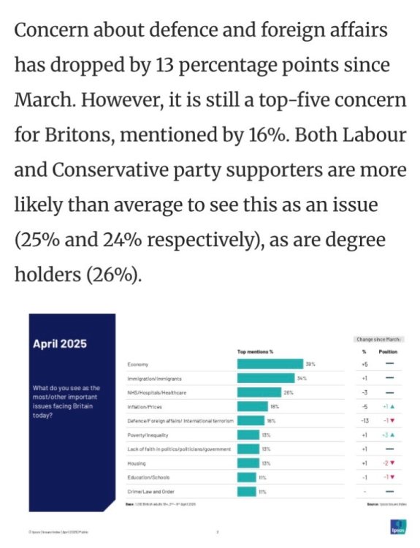Click the Position column header
Viewport: 420px width, 548px height.
(388, 352)
